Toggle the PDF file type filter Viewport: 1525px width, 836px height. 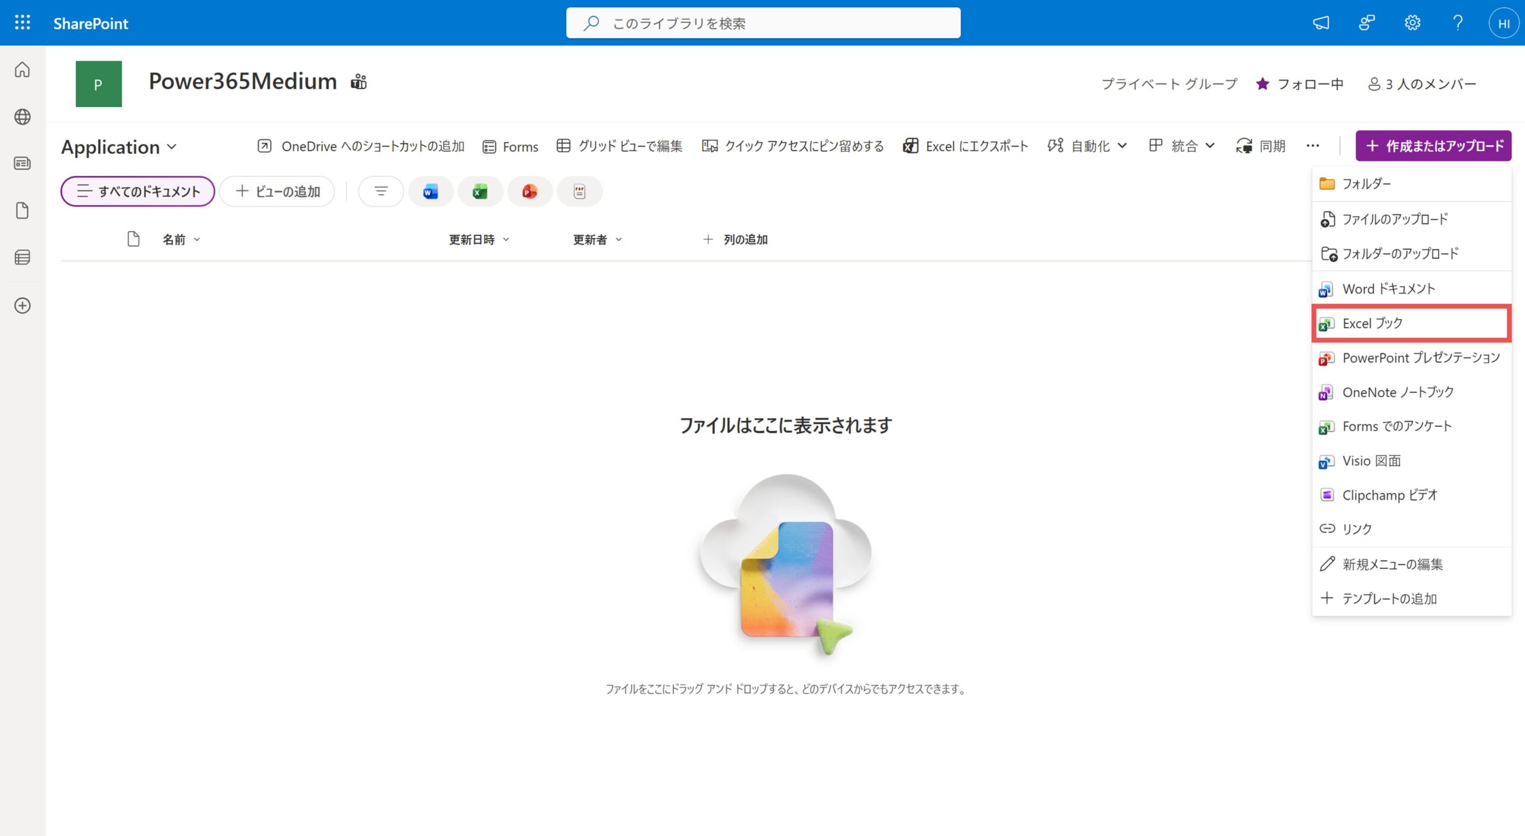click(579, 191)
